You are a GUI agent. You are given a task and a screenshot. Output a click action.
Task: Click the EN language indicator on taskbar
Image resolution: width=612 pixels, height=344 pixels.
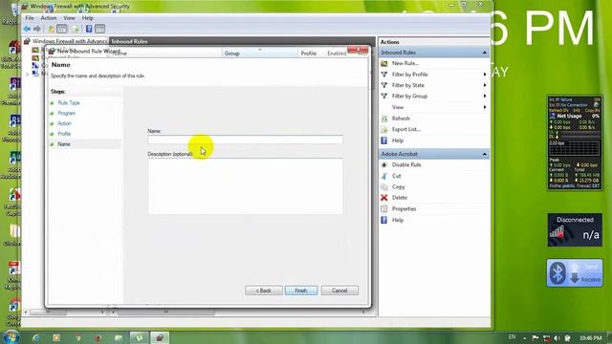(x=513, y=337)
